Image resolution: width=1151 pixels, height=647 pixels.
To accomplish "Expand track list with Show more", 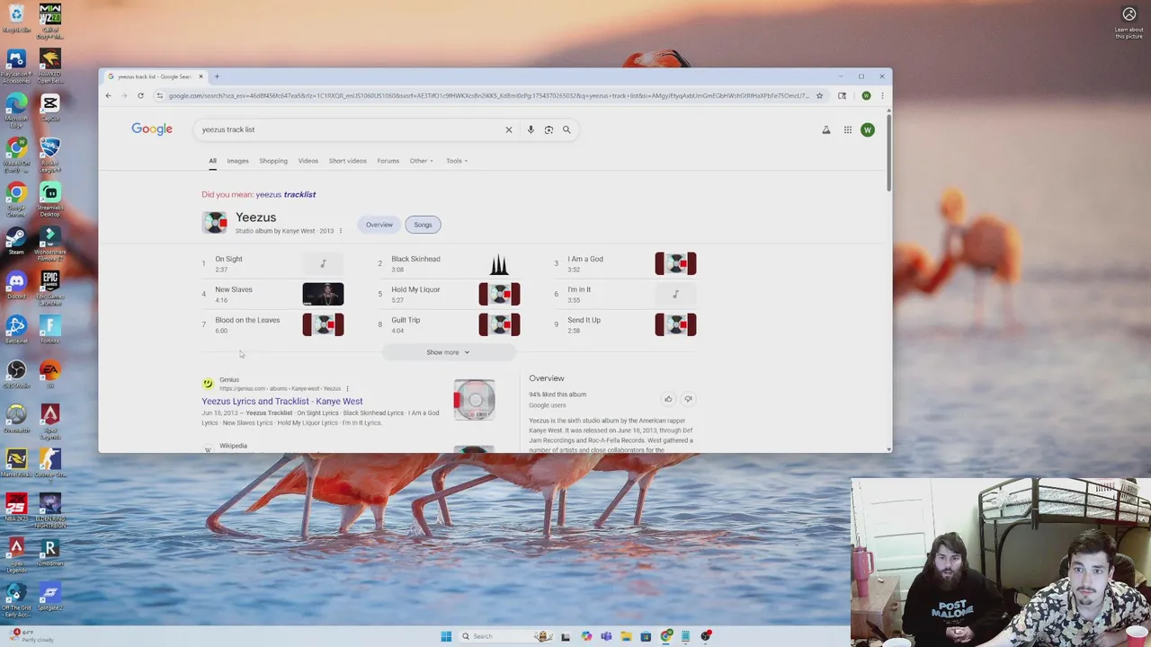I will tap(448, 352).
